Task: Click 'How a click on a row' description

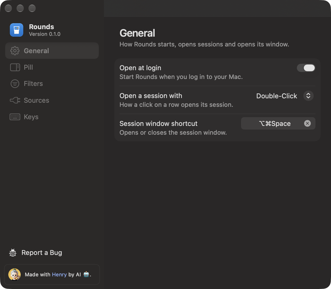Action: tap(176, 105)
